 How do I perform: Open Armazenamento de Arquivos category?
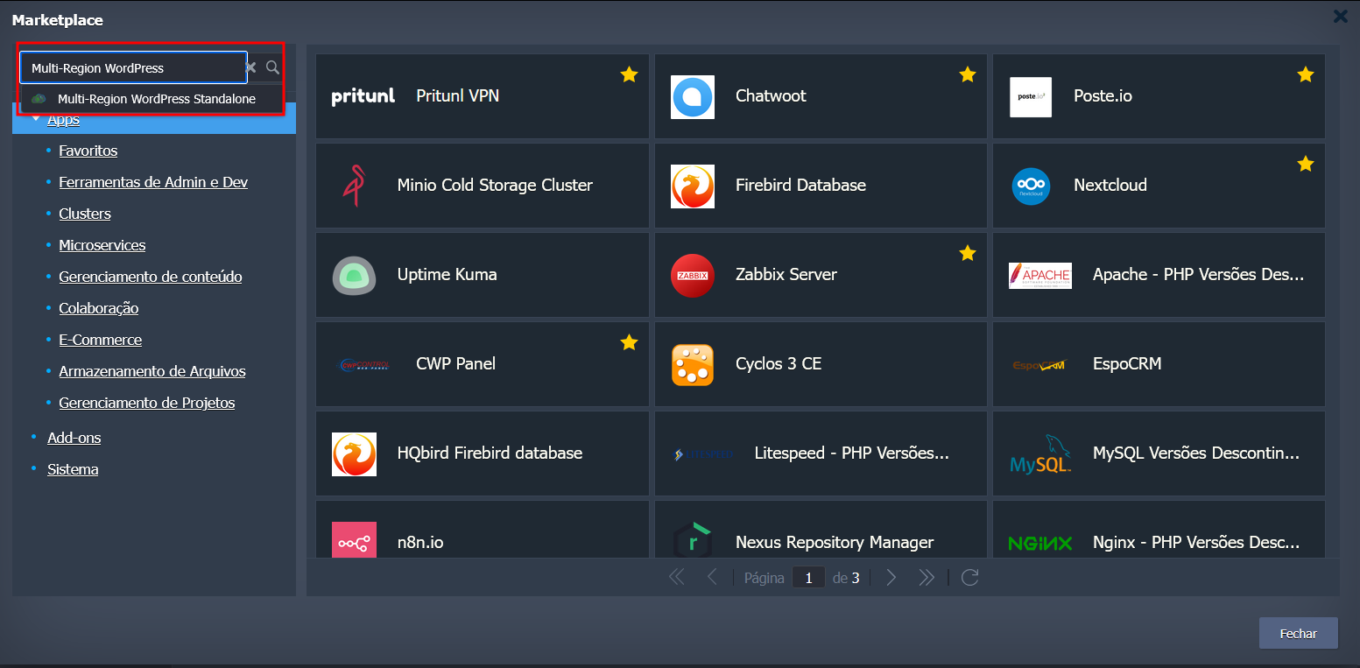(152, 371)
